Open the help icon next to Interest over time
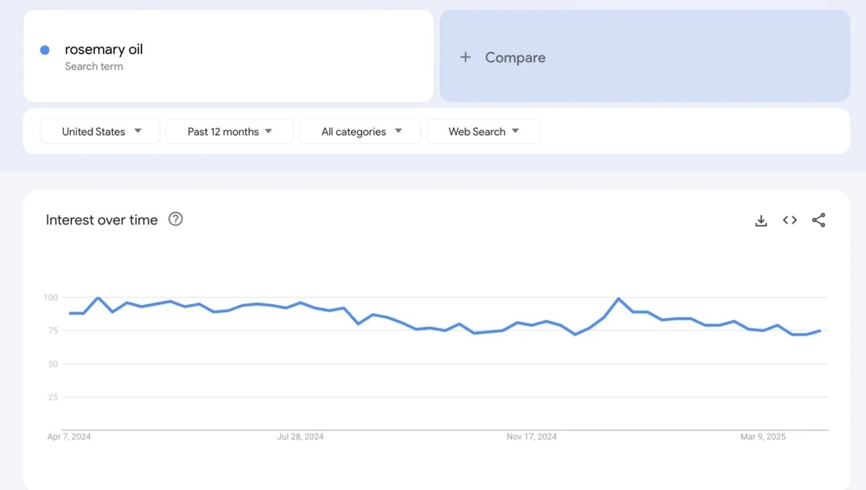This screenshot has width=866, height=490. 176,219
